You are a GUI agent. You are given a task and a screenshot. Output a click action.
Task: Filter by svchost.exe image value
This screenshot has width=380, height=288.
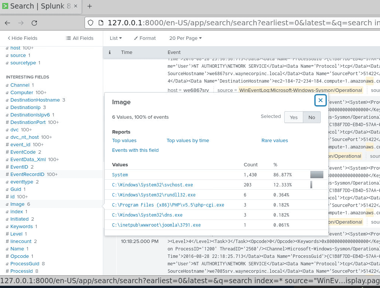point(152,185)
